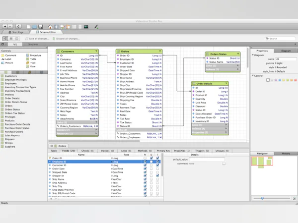This screenshot has width=298, height=223.
Task: Select the Picture control in Controls
Action: (x=8, y=63)
